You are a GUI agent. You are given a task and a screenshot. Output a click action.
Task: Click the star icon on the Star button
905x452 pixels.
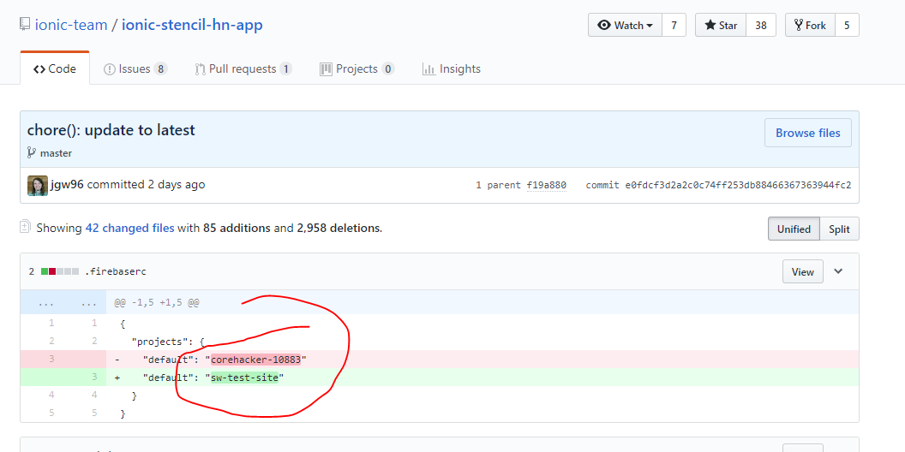click(710, 26)
